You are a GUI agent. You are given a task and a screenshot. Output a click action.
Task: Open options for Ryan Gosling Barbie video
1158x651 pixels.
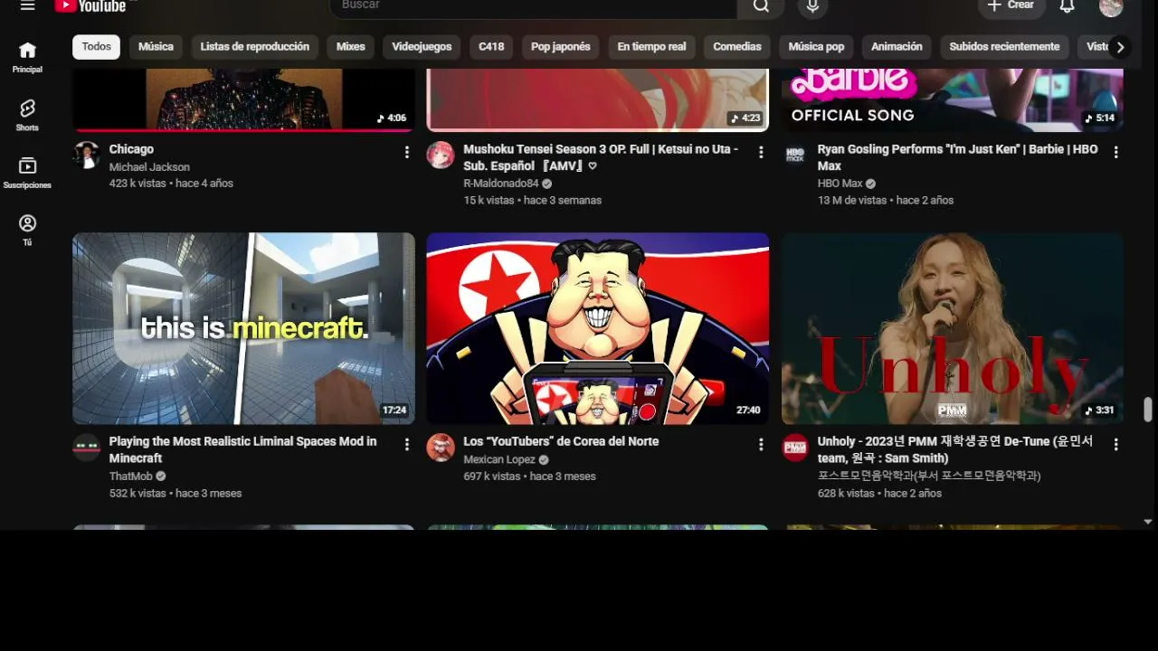(1115, 153)
